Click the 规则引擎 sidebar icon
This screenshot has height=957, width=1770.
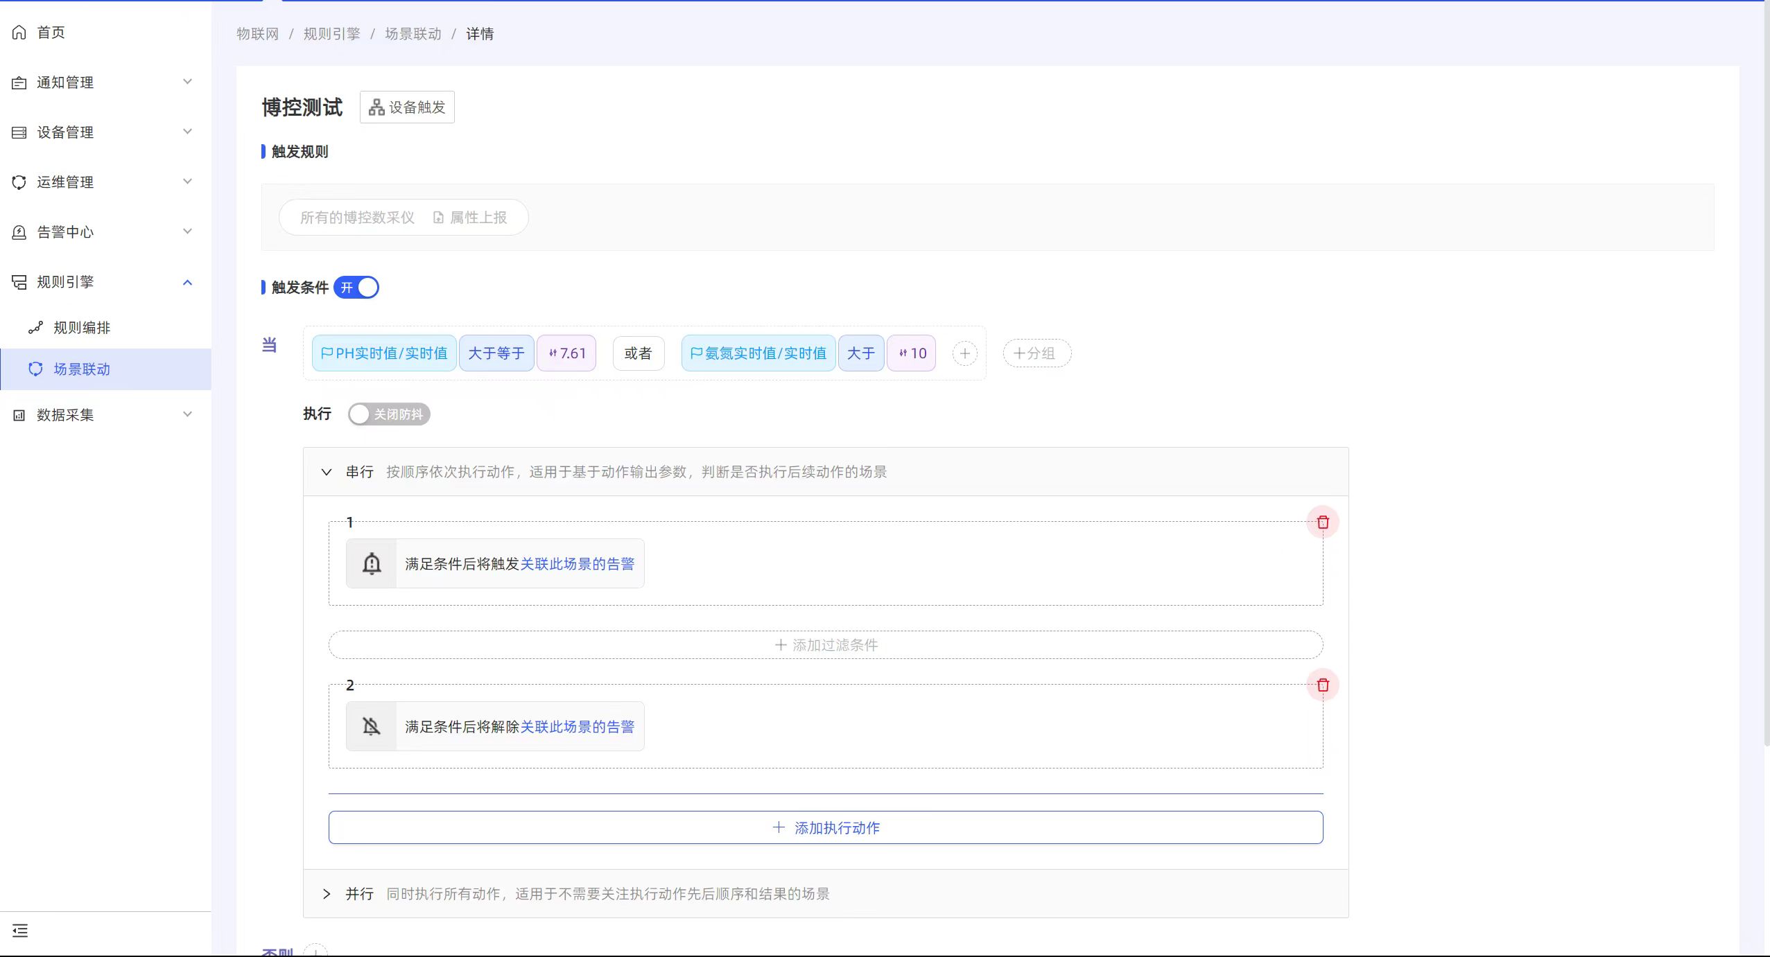click(x=19, y=282)
